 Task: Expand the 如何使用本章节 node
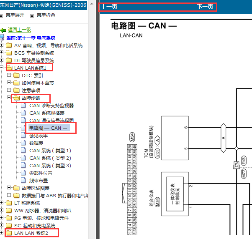tap(9, 83)
